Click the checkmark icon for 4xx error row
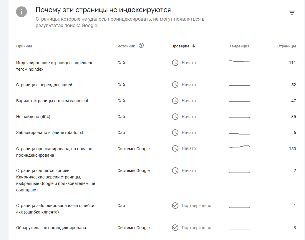305x240 pixels. [x=175, y=206]
